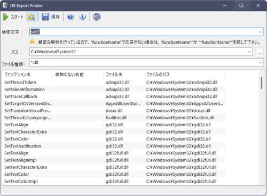This screenshot has height=196, width=267.
Task: Toggle the magnifier search-options icon
Action: (x=32, y=17)
